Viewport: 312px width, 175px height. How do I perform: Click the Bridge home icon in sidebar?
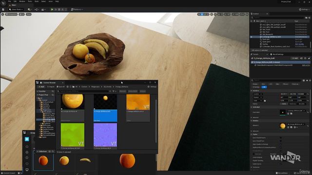(x=27, y=146)
